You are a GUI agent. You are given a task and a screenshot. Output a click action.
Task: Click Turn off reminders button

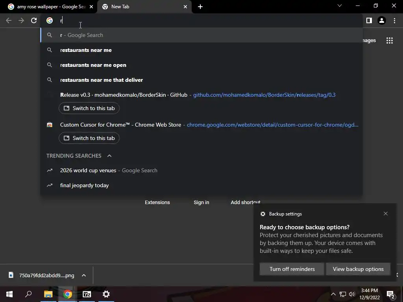point(292,269)
